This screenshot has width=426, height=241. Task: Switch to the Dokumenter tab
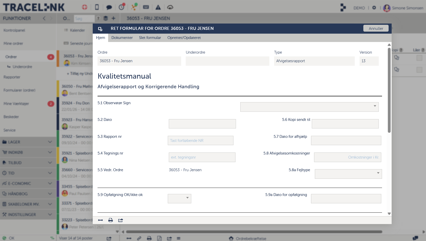122,38
